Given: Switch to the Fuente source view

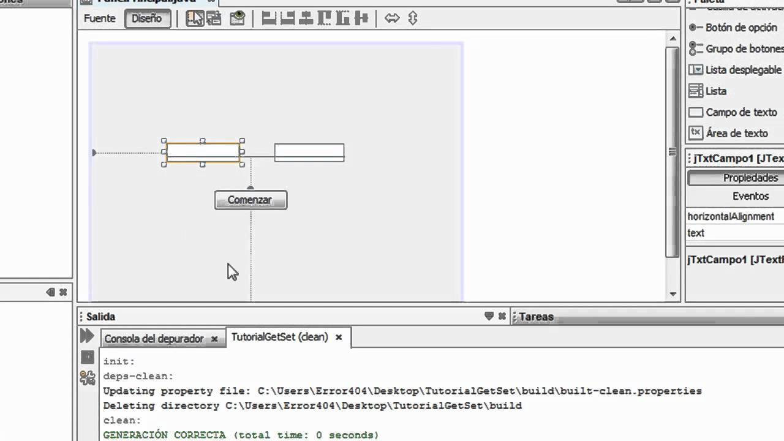Looking at the screenshot, I should [99, 18].
